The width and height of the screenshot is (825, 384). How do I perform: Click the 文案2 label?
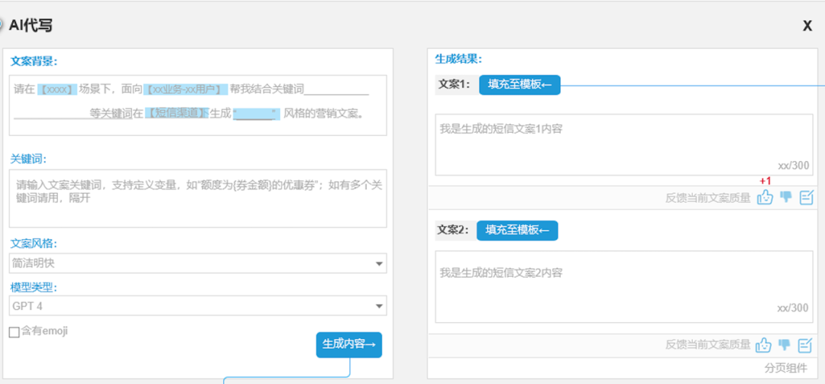click(453, 230)
